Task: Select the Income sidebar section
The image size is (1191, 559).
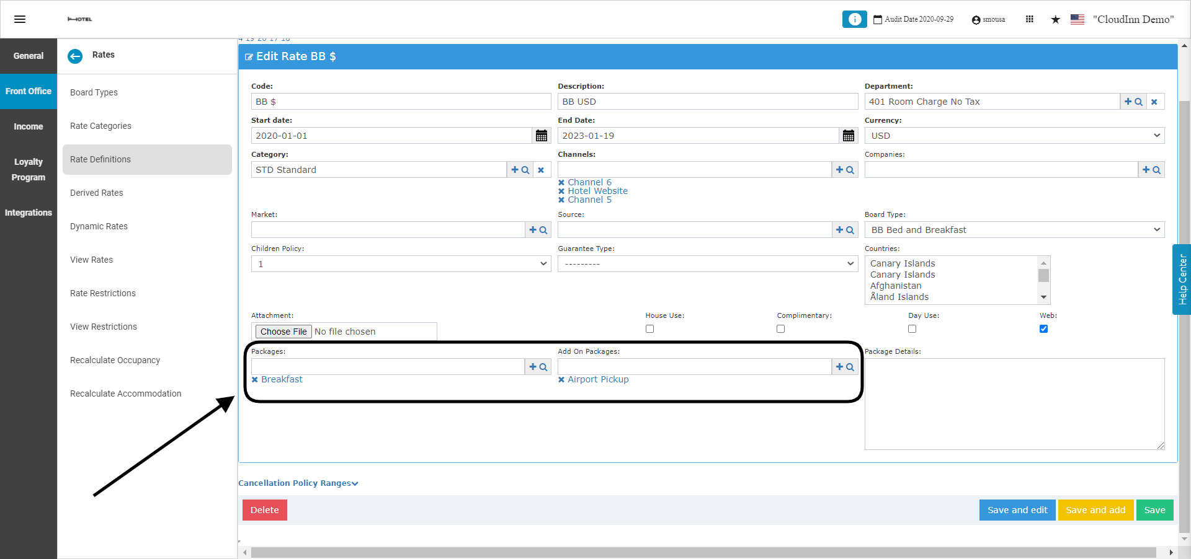Action: (x=29, y=126)
